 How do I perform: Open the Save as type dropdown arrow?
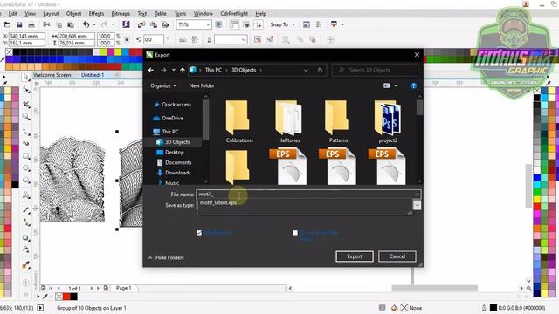(417, 205)
